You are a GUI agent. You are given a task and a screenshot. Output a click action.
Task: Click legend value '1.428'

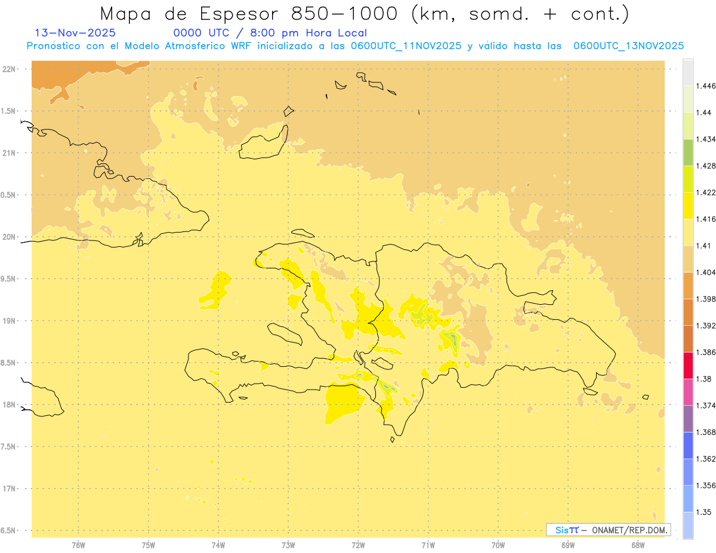coord(706,166)
